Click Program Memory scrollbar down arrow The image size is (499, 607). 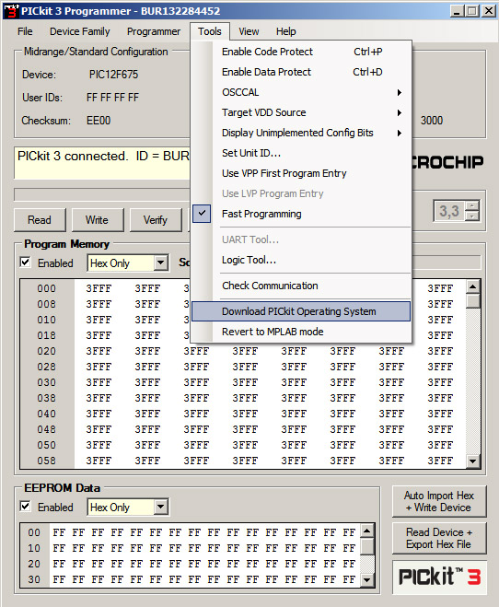472,461
